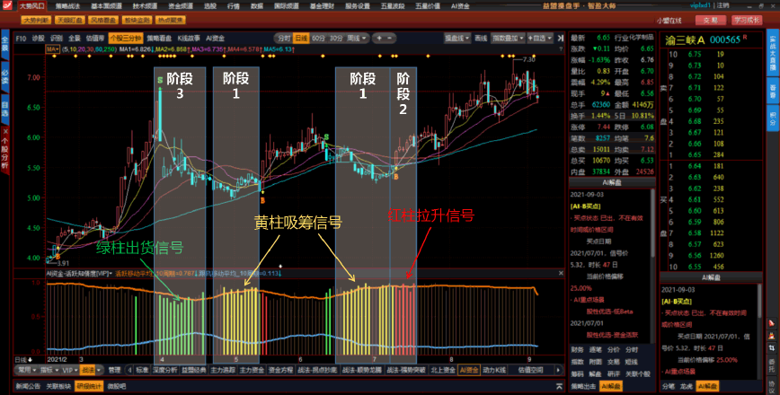Open the 策略战法 menu
This screenshot has height=395, width=780.
(x=67, y=6)
